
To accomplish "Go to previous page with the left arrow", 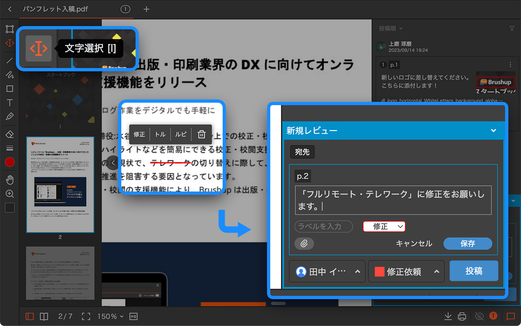I will point(113,163).
